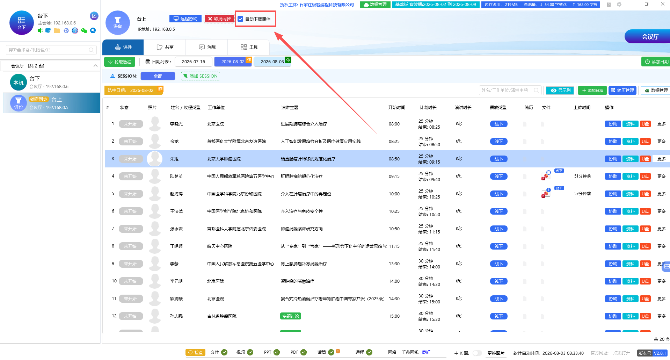This screenshot has height=360, width=670.
Task: Click the help question-mark icon in title bar
Action: coord(609,5)
